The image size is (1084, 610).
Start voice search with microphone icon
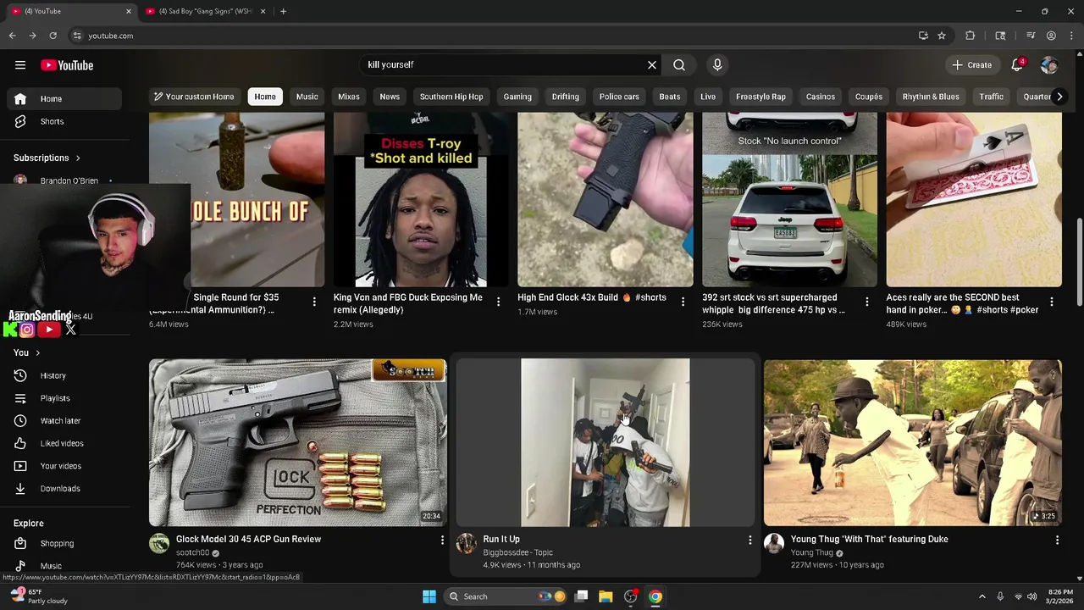(x=717, y=64)
